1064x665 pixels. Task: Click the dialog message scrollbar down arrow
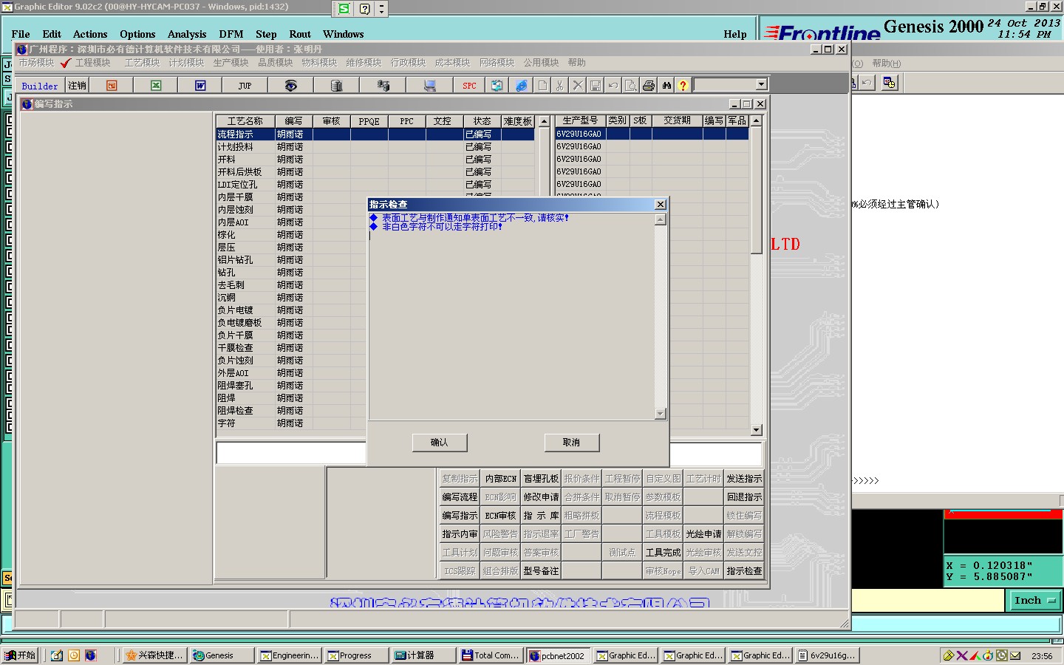tap(661, 415)
